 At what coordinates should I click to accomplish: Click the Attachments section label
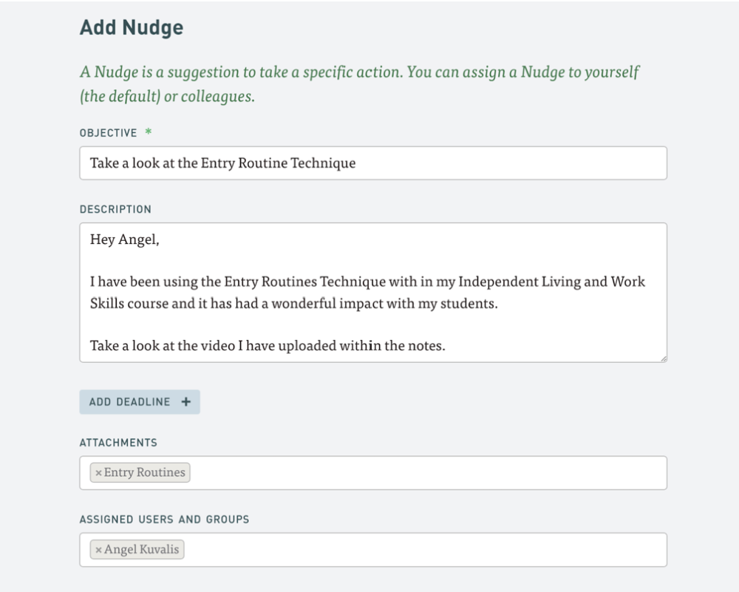pos(118,443)
